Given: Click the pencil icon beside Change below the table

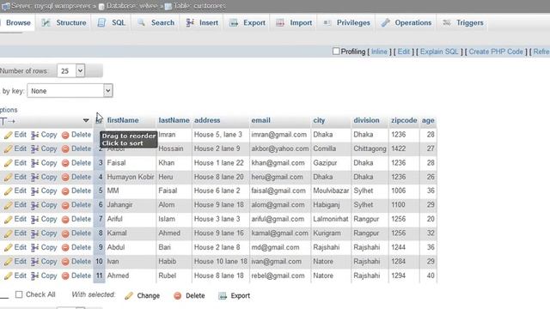Looking at the screenshot, I should click(x=129, y=295).
